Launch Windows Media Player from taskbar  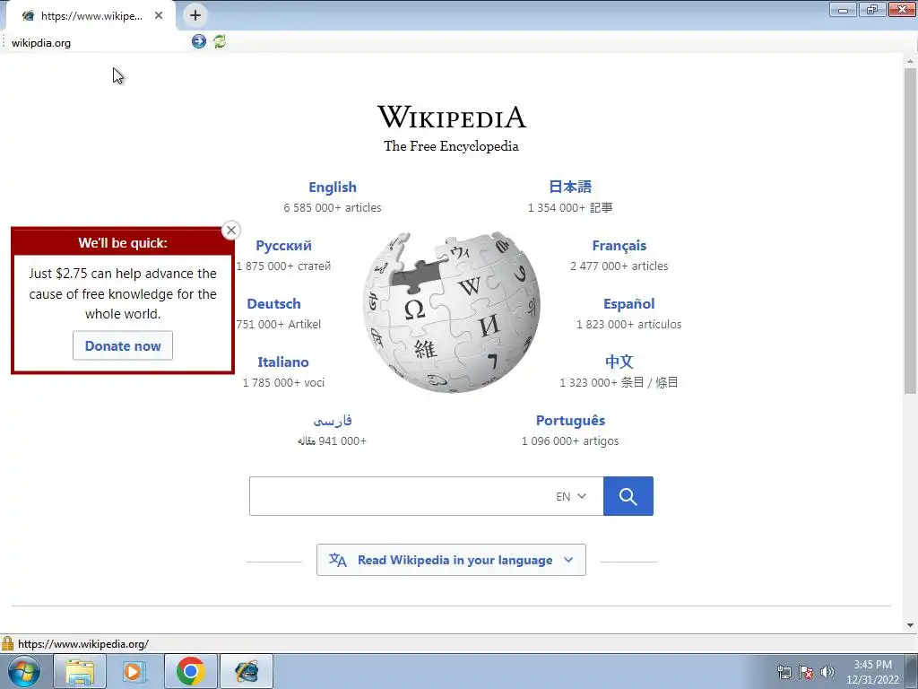(134, 671)
